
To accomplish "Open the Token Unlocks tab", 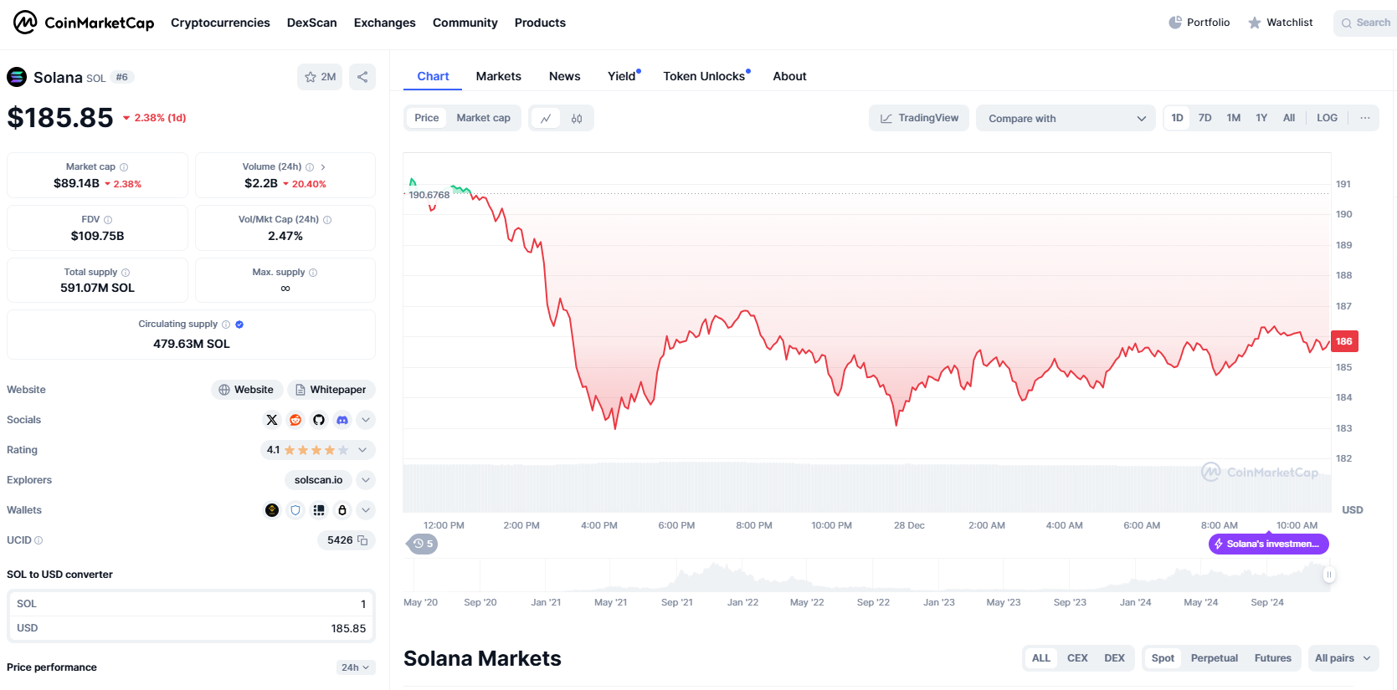I will click(x=706, y=76).
